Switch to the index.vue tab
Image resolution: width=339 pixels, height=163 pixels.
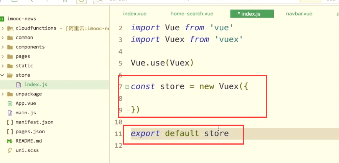click(135, 14)
